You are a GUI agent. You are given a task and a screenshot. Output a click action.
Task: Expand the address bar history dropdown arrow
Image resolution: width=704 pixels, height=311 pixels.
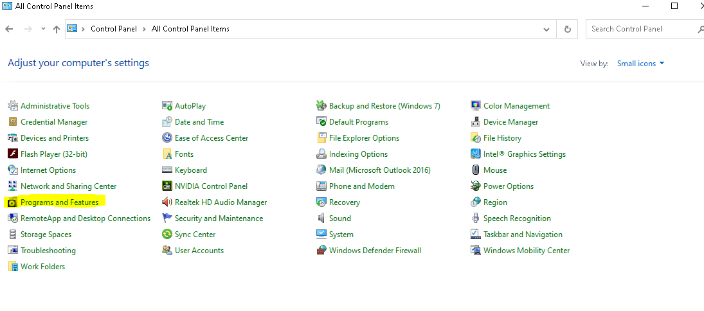tap(546, 29)
